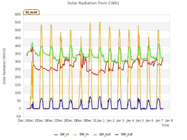Click the Jan 7 x-axis date label
The image size is (187, 140).
tap(159, 120)
